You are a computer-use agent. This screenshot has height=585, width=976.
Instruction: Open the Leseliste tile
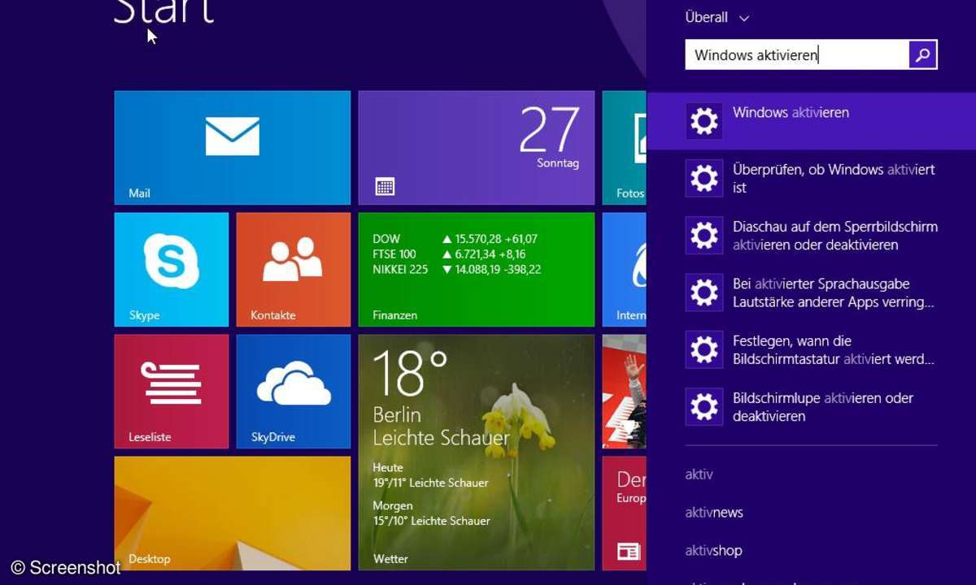(x=172, y=392)
